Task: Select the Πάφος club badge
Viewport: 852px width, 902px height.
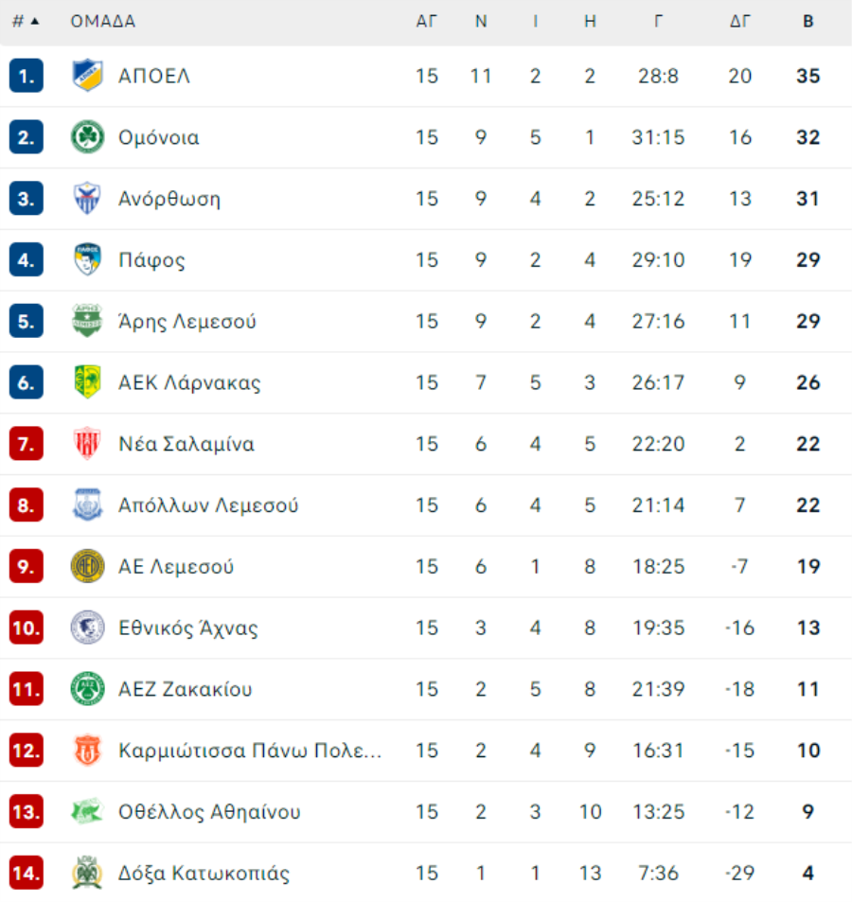Action: [87, 259]
